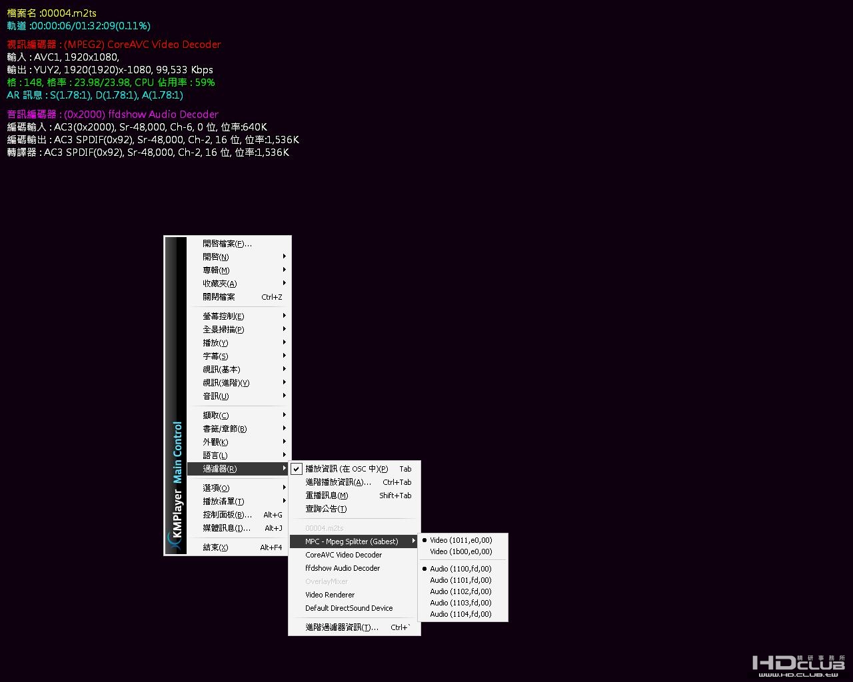Open the 播放清單(T) submenu

239,502
